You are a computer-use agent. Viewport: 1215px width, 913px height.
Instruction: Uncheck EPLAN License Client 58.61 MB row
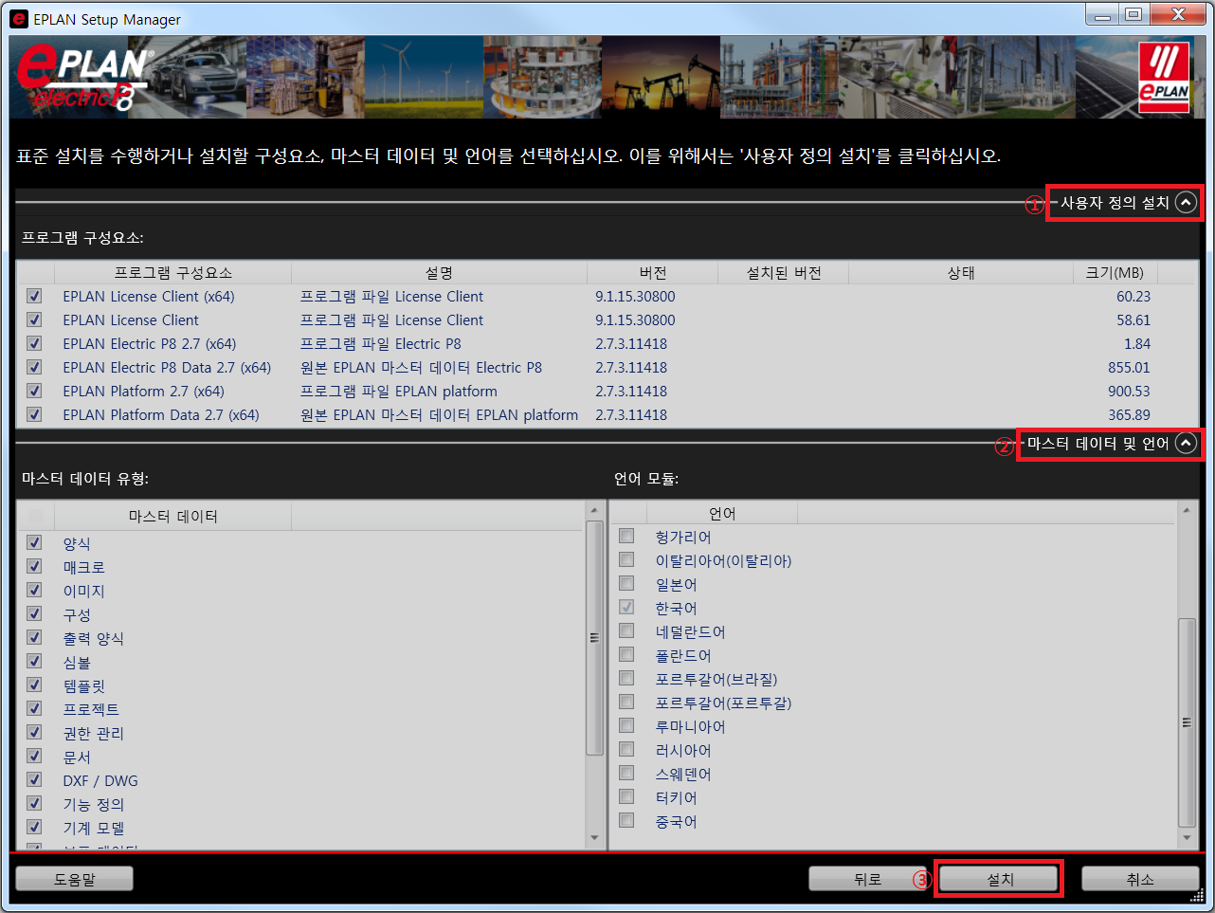click(x=34, y=320)
